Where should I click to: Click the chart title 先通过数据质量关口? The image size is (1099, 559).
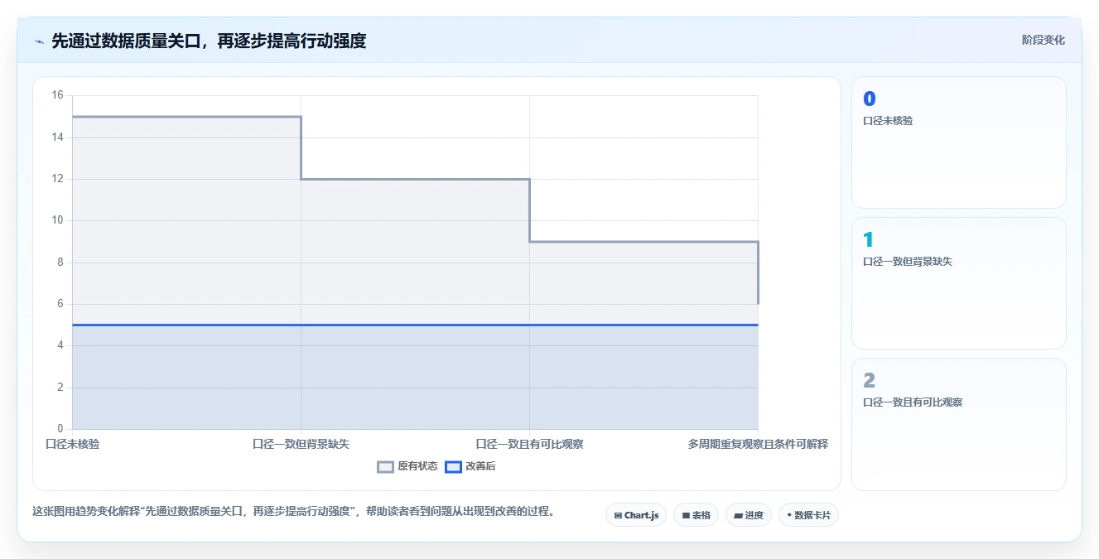(209, 41)
